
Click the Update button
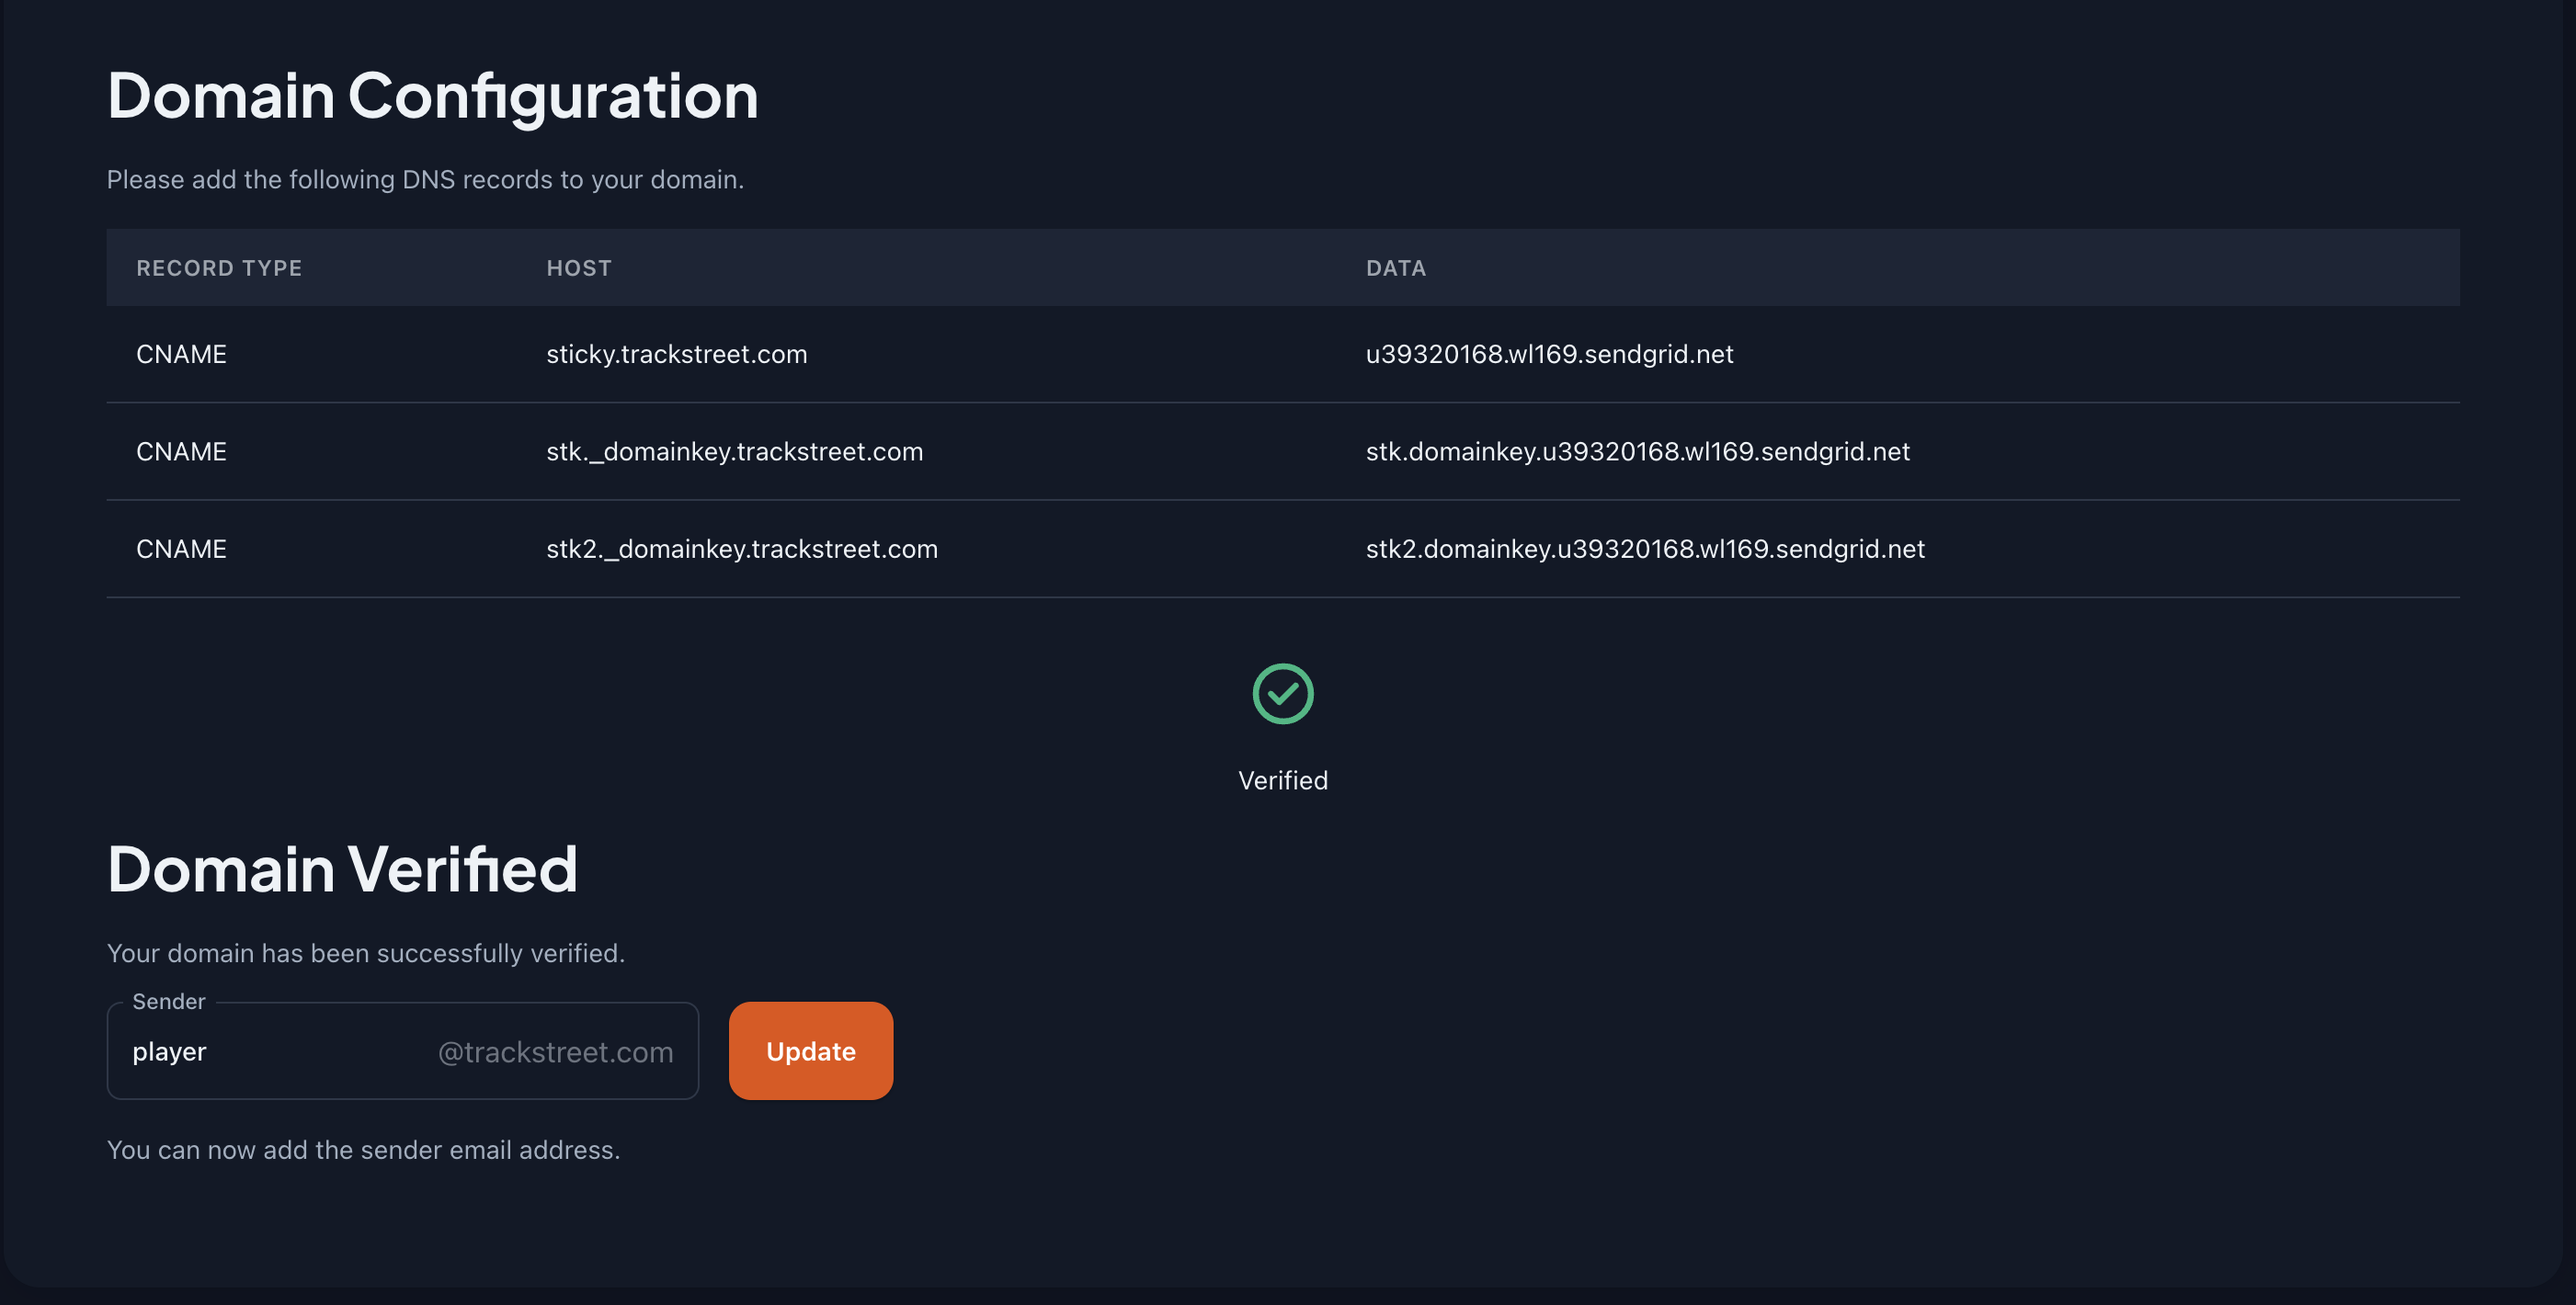810,1050
